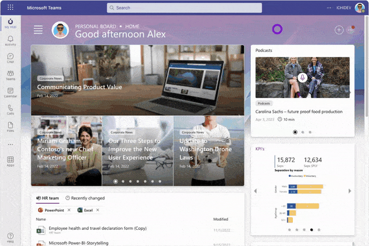Viewport: 369px width, 246px height.
Task: Open Chat in the sidebar
Action: pos(10,58)
